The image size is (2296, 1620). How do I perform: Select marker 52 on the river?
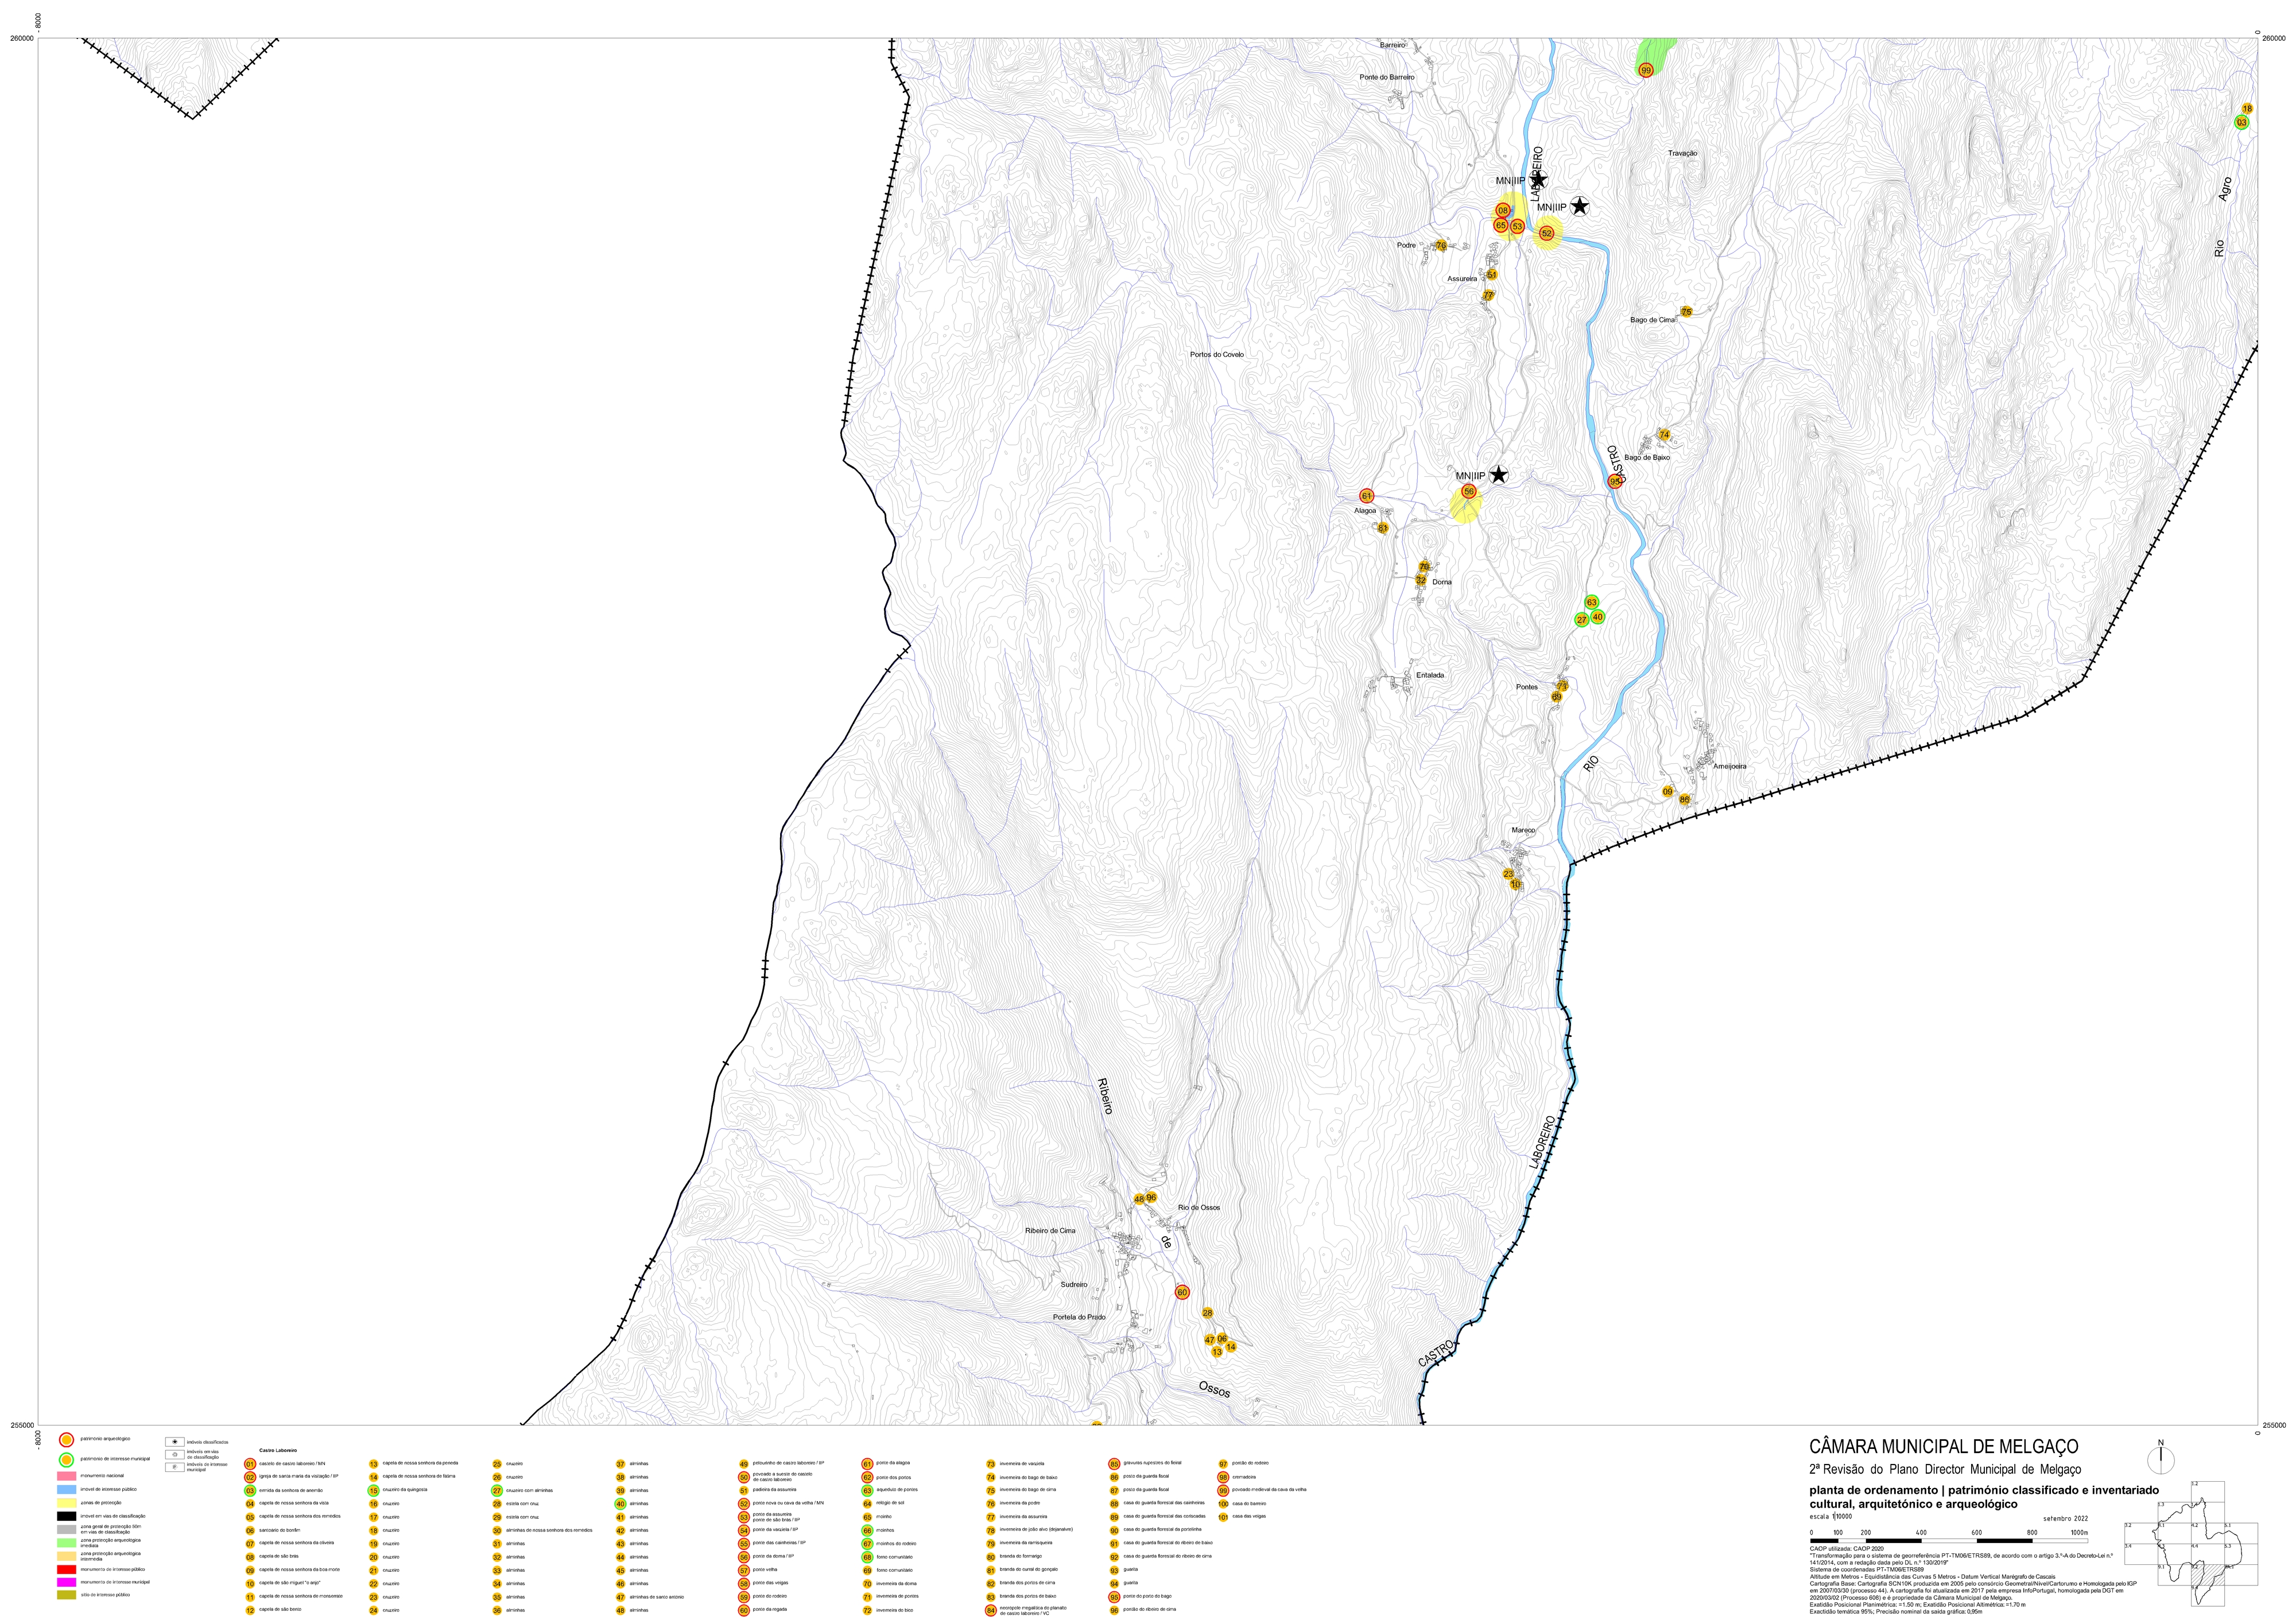point(1547,234)
